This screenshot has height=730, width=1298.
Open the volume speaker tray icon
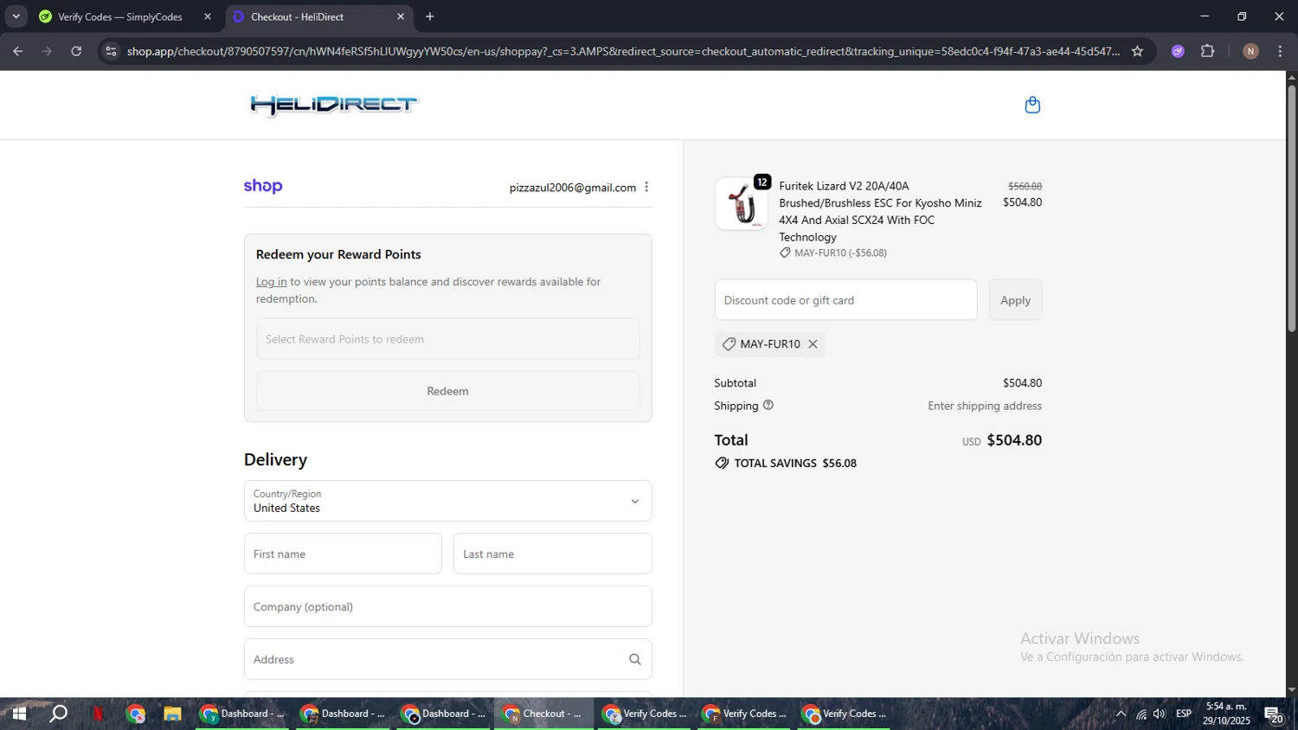pyautogui.click(x=1160, y=714)
